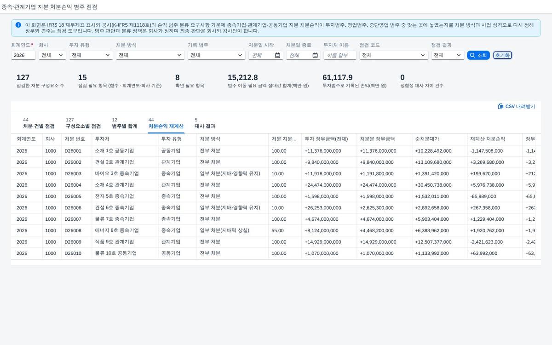Download data via CSV 내려받기

pyautogui.click(x=517, y=106)
